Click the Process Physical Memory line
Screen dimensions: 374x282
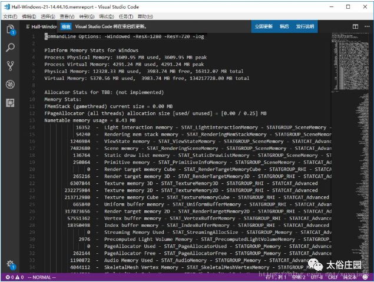click(x=125, y=58)
